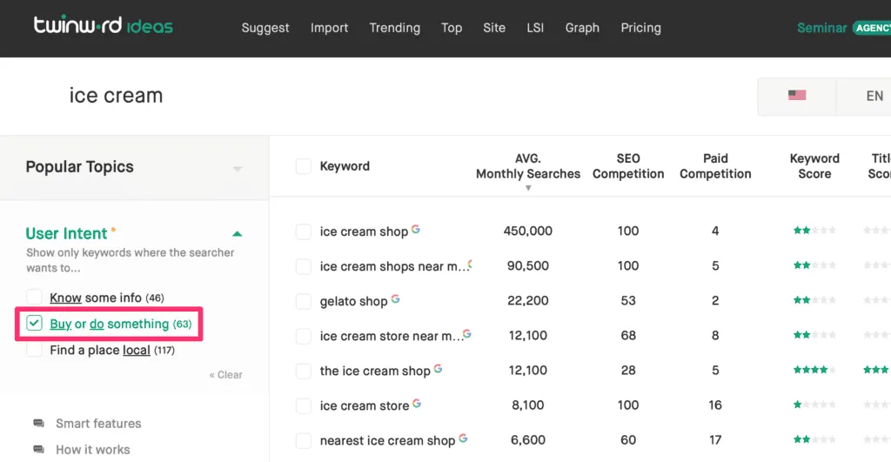This screenshot has height=462, width=891.
Task: Check the ice cream store near m... checkbox
Action: tap(304, 337)
